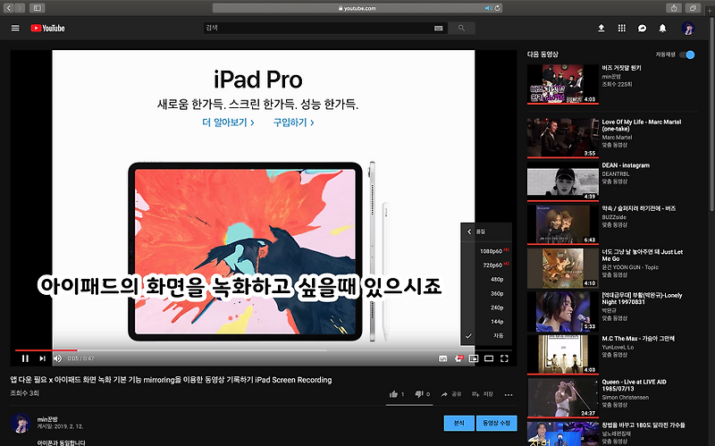
Task: Go forward with Safari forward arrow
Action: tap(20, 8)
